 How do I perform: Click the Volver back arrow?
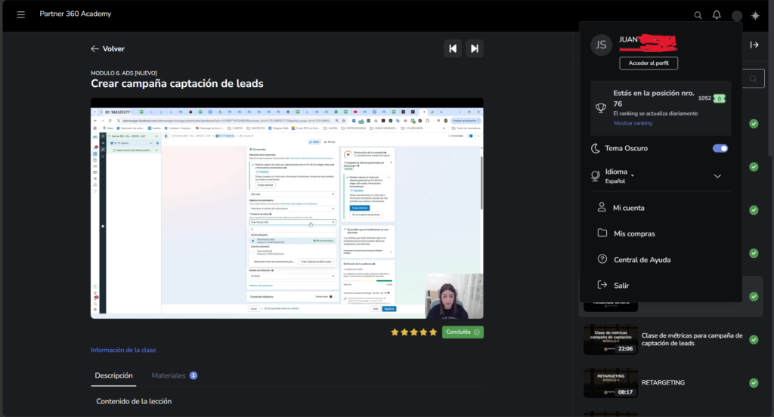tap(94, 49)
